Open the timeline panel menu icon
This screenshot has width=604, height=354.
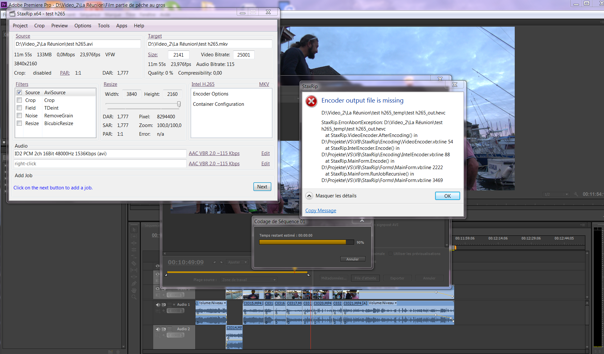coord(582,225)
